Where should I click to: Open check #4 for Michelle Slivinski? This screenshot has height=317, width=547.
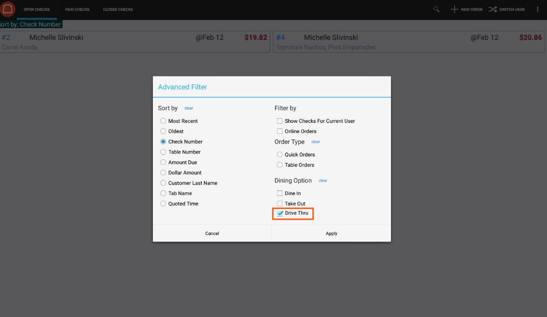click(x=409, y=42)
